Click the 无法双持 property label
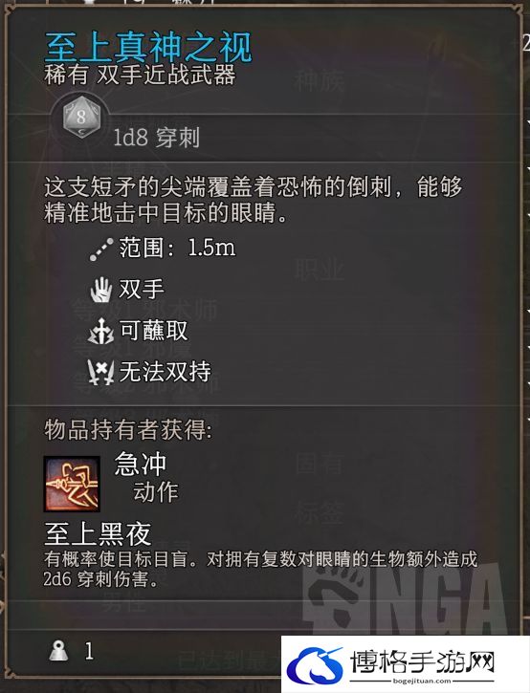Screen dimensions: 530x693 [x=165, y=371]
